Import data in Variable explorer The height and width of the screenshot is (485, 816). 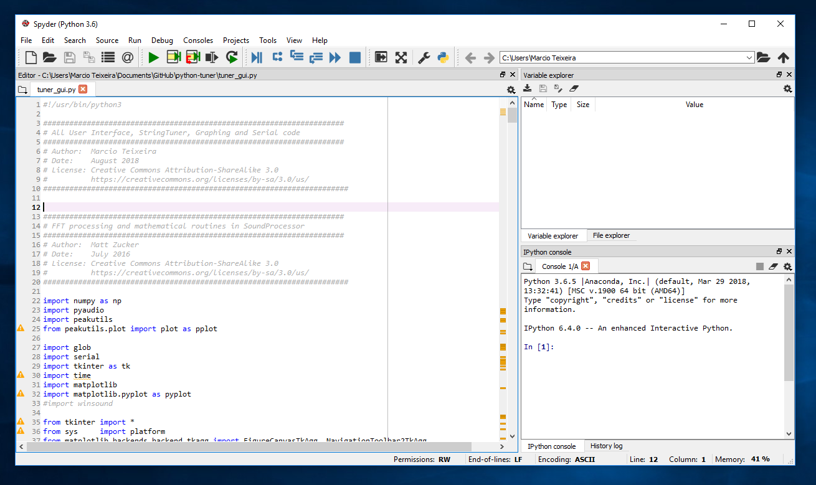(528, 89)
